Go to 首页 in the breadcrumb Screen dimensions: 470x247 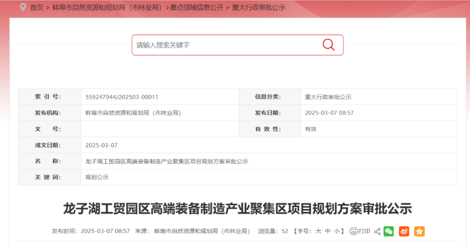pyautogui.click(x=36, y=7)
